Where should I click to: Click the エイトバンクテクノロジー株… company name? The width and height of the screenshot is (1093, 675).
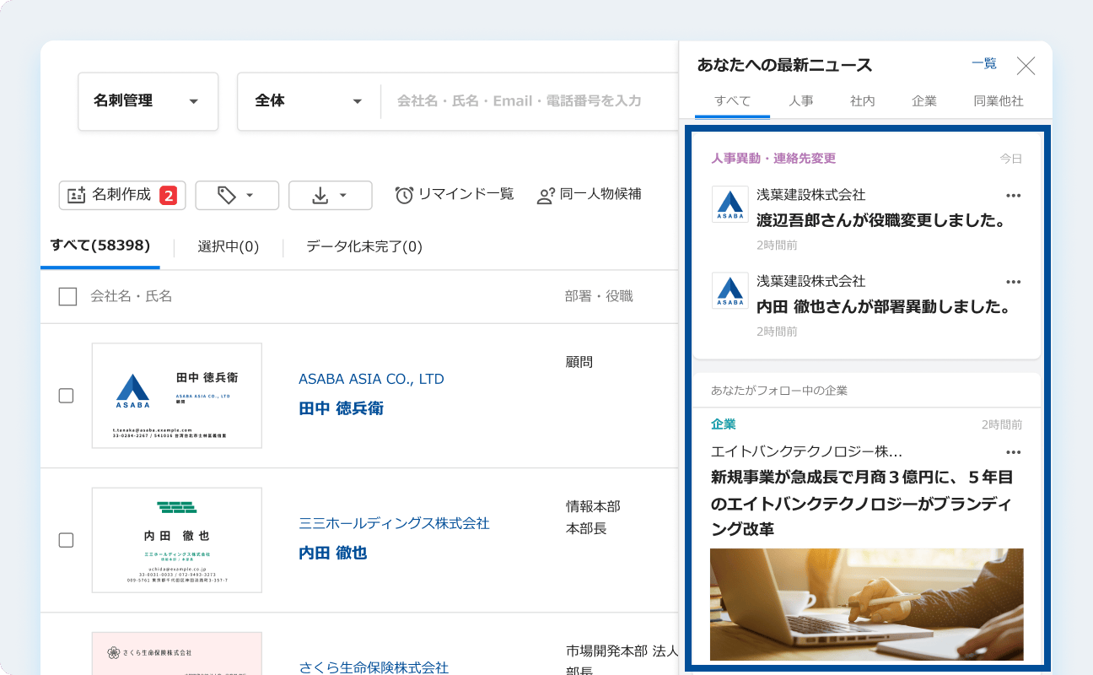(x=806, y=451)
